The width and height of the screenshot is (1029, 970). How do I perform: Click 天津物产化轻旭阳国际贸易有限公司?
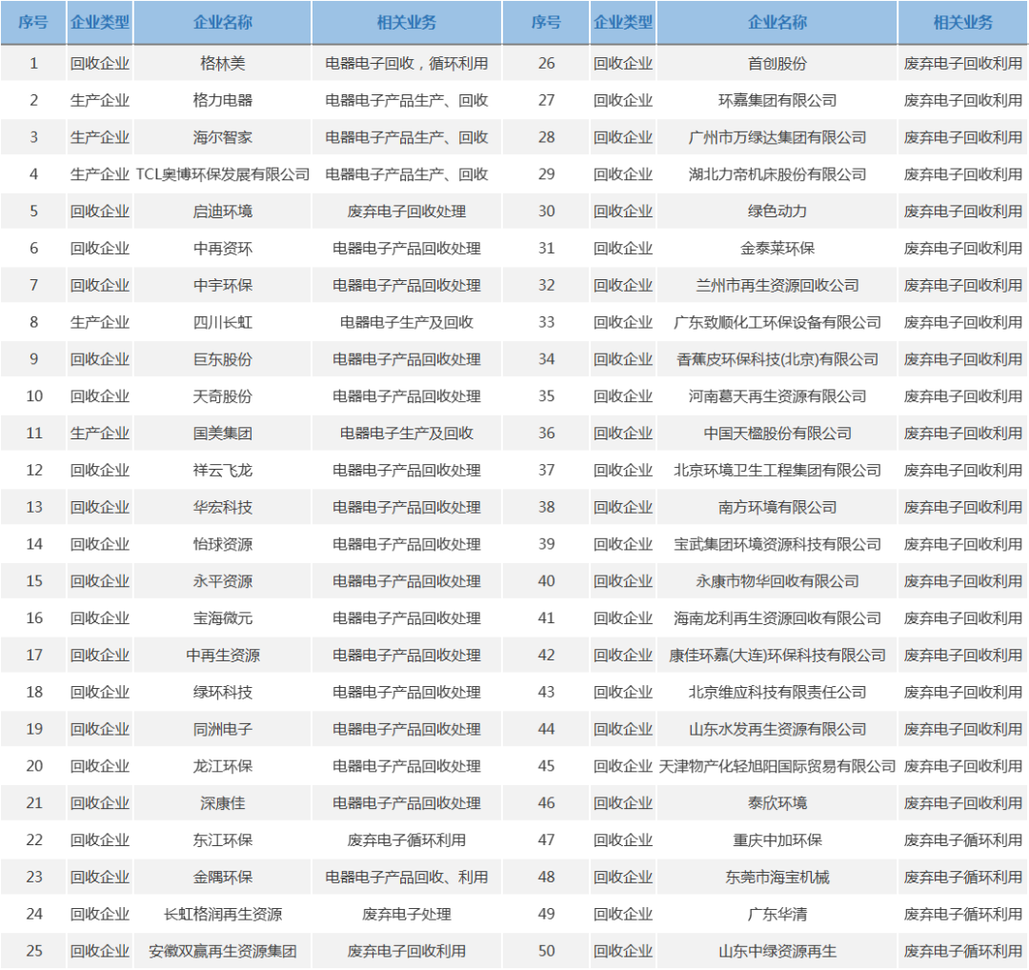pyautogui.click(x=777, y=766)
